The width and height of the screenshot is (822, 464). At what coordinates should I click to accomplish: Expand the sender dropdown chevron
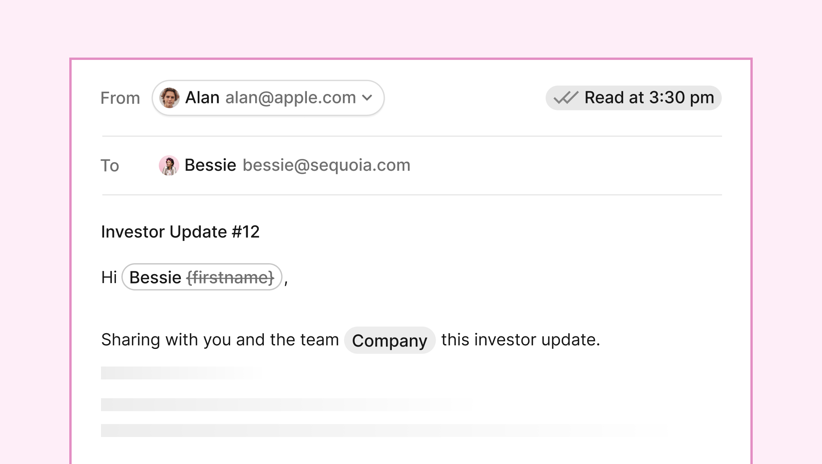(367, 98)
